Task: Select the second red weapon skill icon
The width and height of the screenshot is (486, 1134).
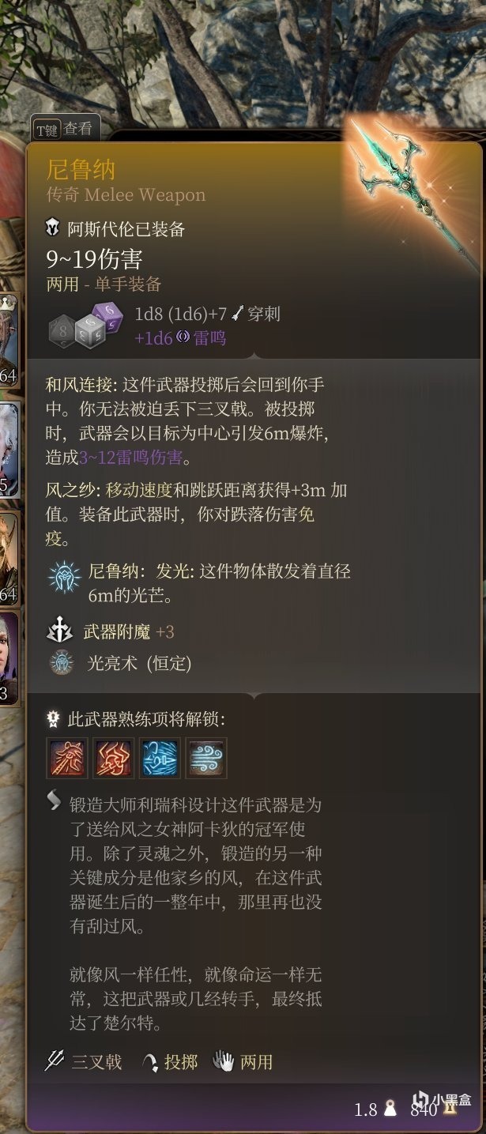Action: 114,758
